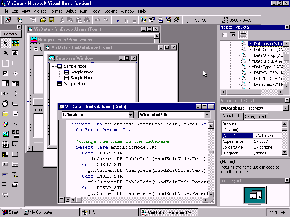Click the Project Explorer toolbar icon
Image resolution: width=290 pixels, height=217 pixels.
click(x=143, y=20)
